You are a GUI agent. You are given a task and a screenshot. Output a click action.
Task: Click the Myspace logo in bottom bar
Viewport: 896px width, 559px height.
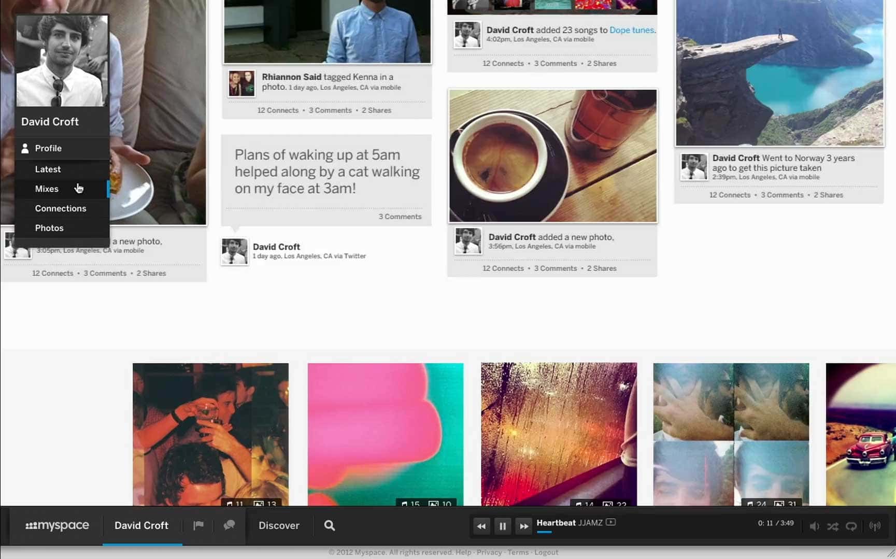pos(57,525)
